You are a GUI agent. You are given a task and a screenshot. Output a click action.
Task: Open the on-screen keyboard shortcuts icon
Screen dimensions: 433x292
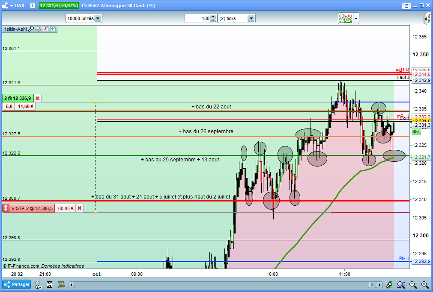tap(406, 6)
